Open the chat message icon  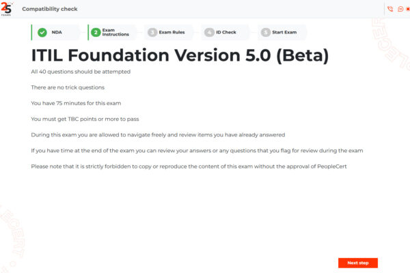(x=400, y=10)
